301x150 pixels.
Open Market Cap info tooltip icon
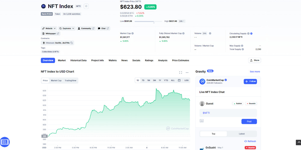tap(133, 33)
